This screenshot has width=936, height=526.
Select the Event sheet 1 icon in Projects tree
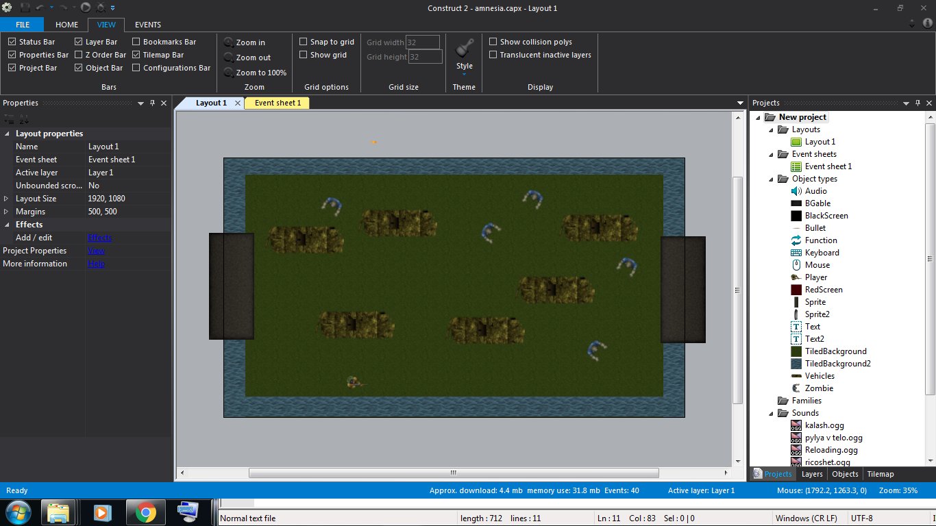tap(796, 166)
